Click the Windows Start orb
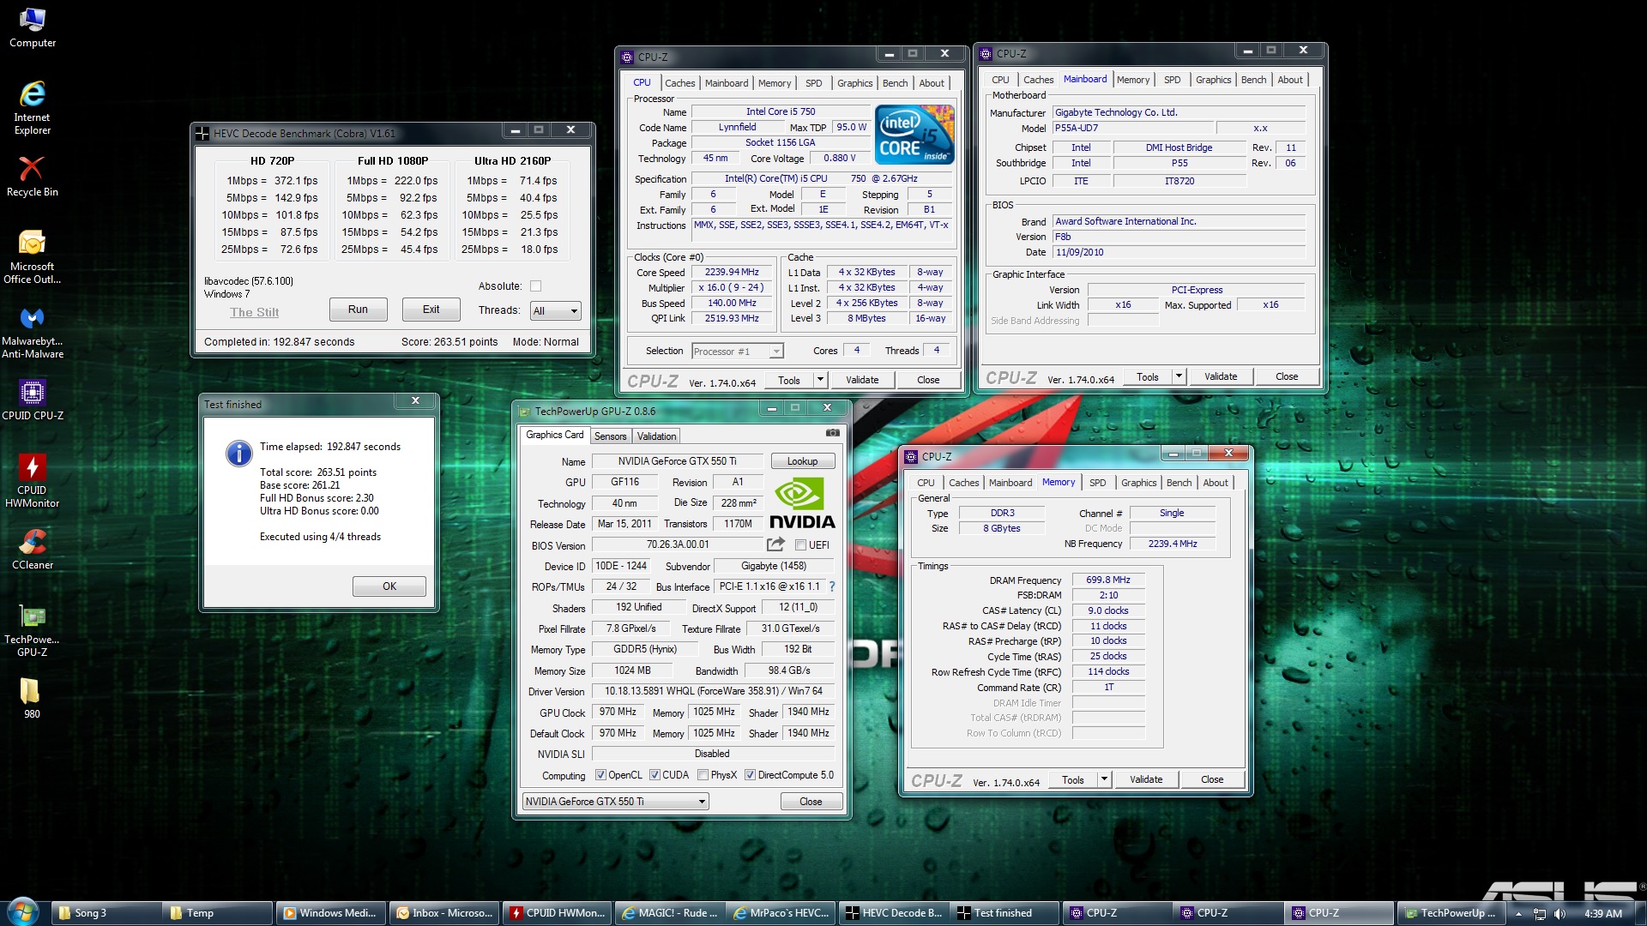The image size is (1647, 926). point(23,912)
